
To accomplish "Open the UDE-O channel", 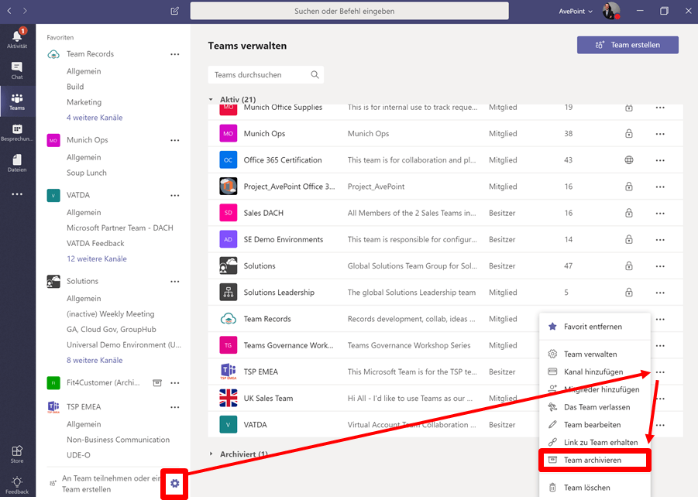I will [78, 455].
